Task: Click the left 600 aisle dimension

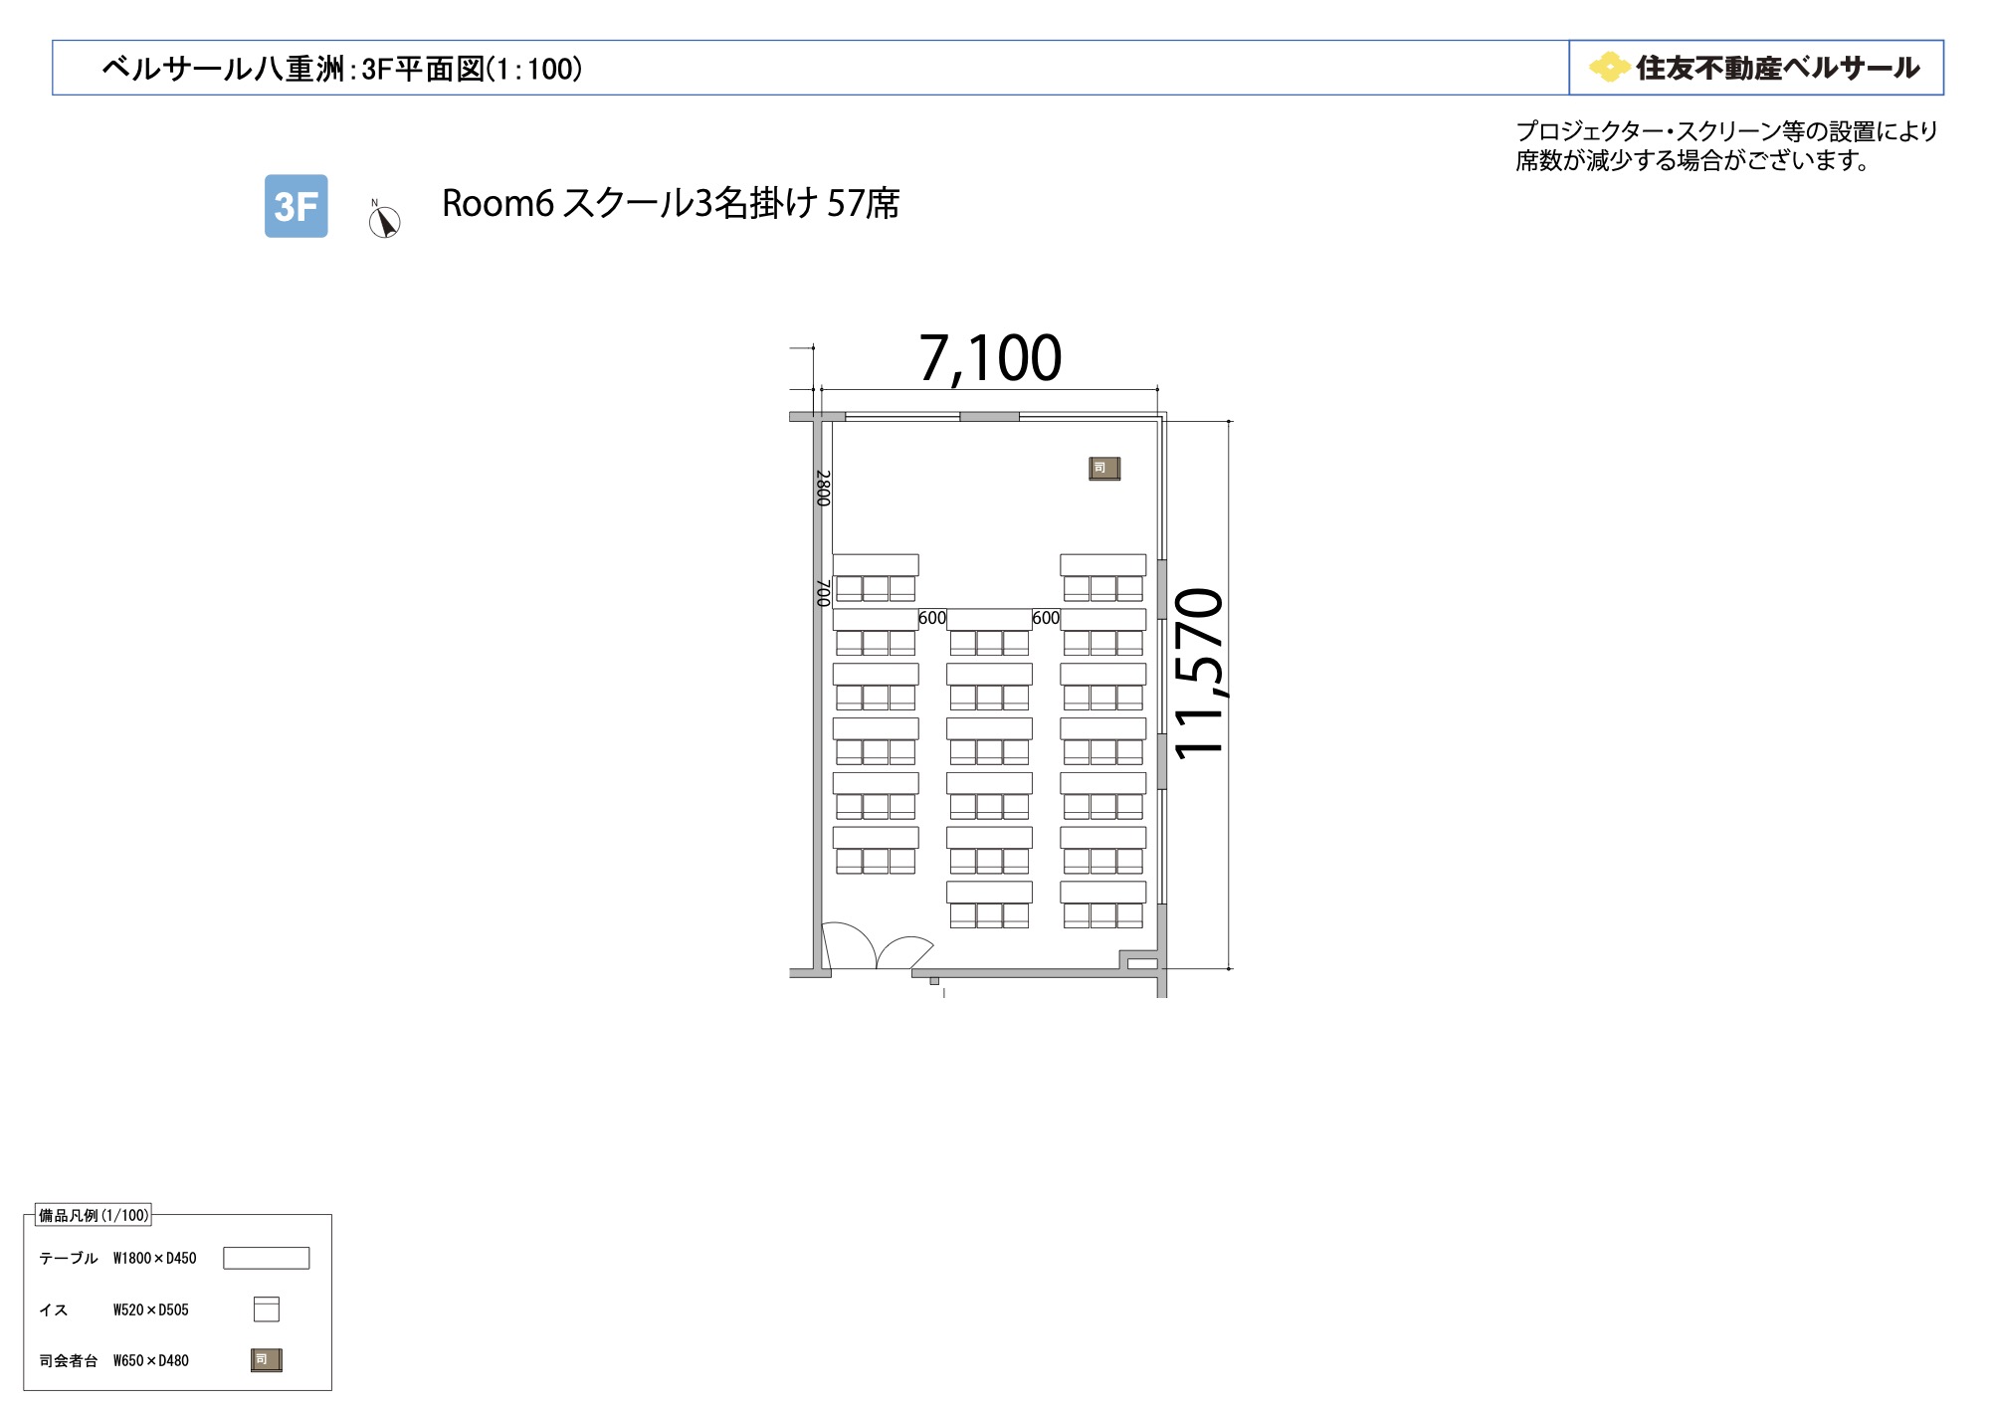Action: click(x=932, y=618)
